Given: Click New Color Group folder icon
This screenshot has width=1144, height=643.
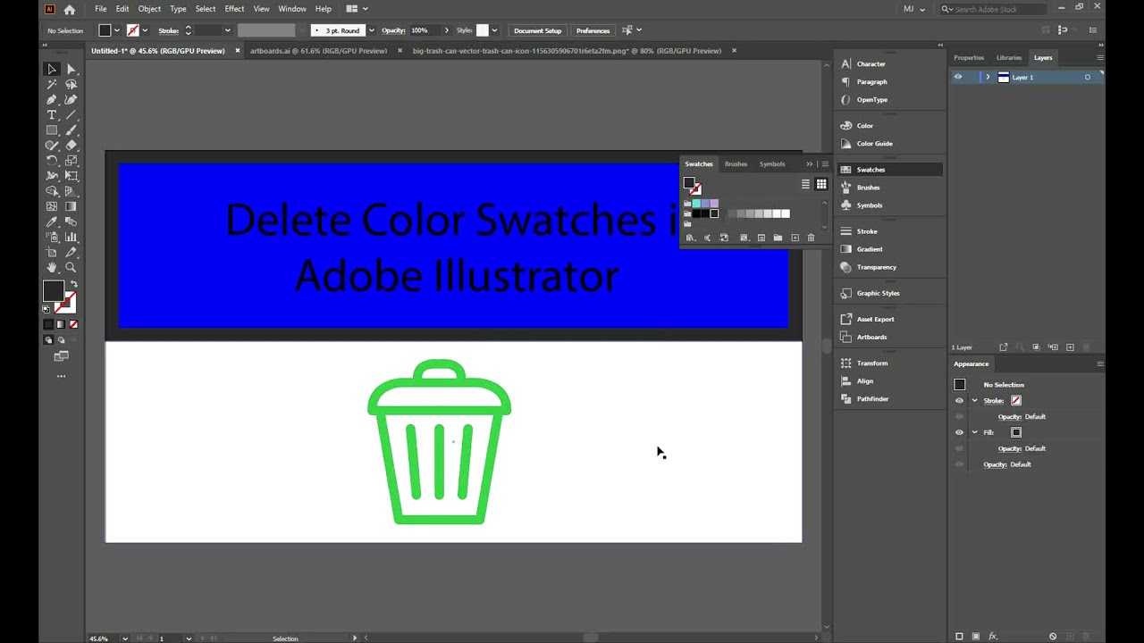Looking at the screenshot, I should [x=778, y=238].
